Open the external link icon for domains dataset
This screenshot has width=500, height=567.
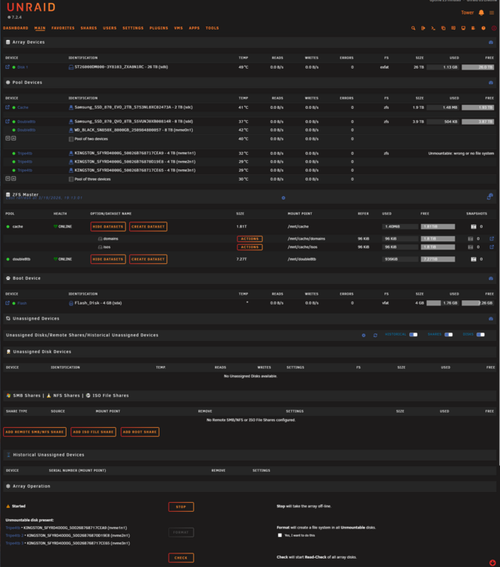click(492, 239)
